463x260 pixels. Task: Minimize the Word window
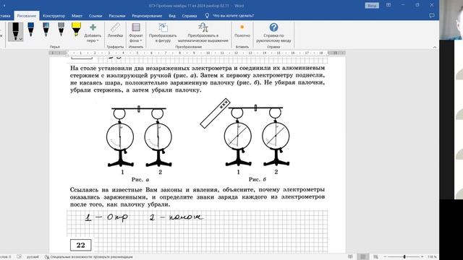(403, 5)
